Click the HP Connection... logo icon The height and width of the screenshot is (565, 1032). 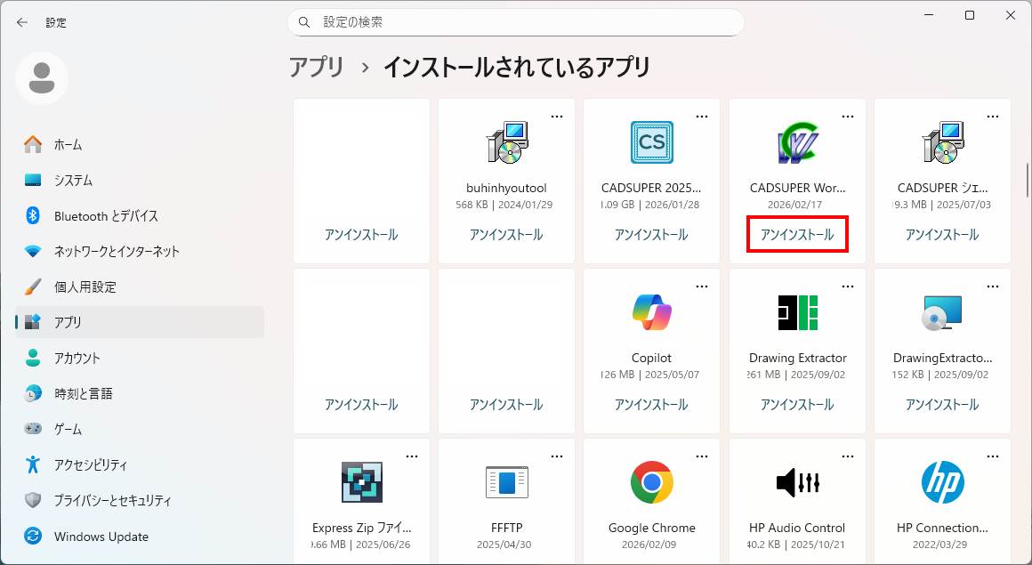coord(942,482)
